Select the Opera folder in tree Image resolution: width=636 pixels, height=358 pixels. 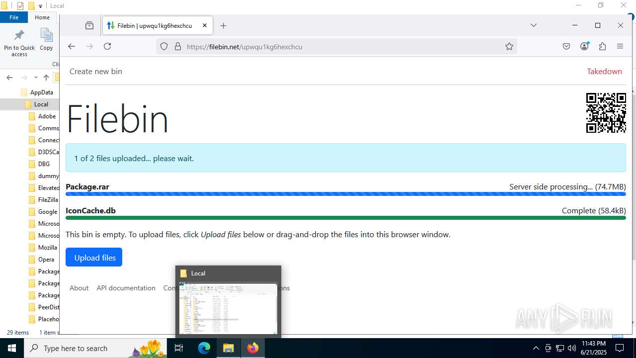[46, 259]
